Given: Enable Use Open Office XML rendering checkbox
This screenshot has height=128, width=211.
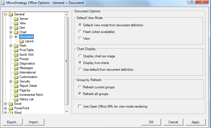Looking at the screenshot, I should pyautogui.click(x=80, y=106).
